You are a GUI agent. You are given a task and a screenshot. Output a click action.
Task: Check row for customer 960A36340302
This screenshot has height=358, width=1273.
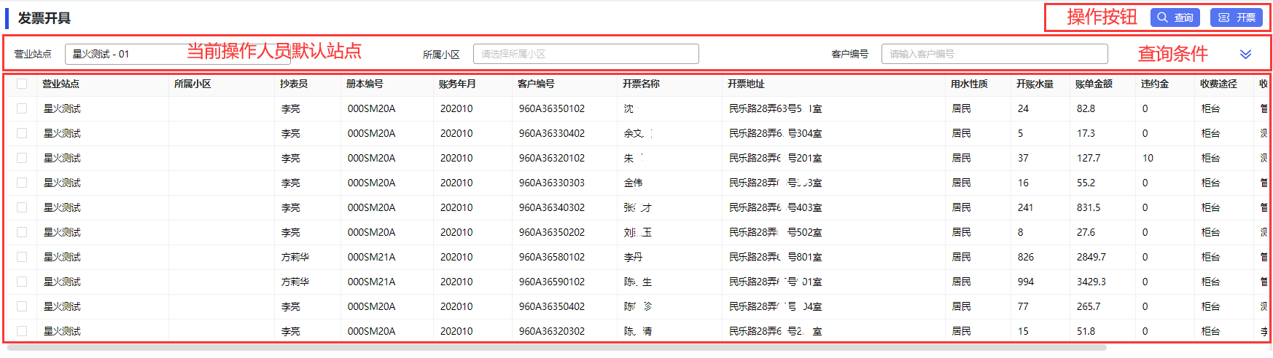coord(22,207)
